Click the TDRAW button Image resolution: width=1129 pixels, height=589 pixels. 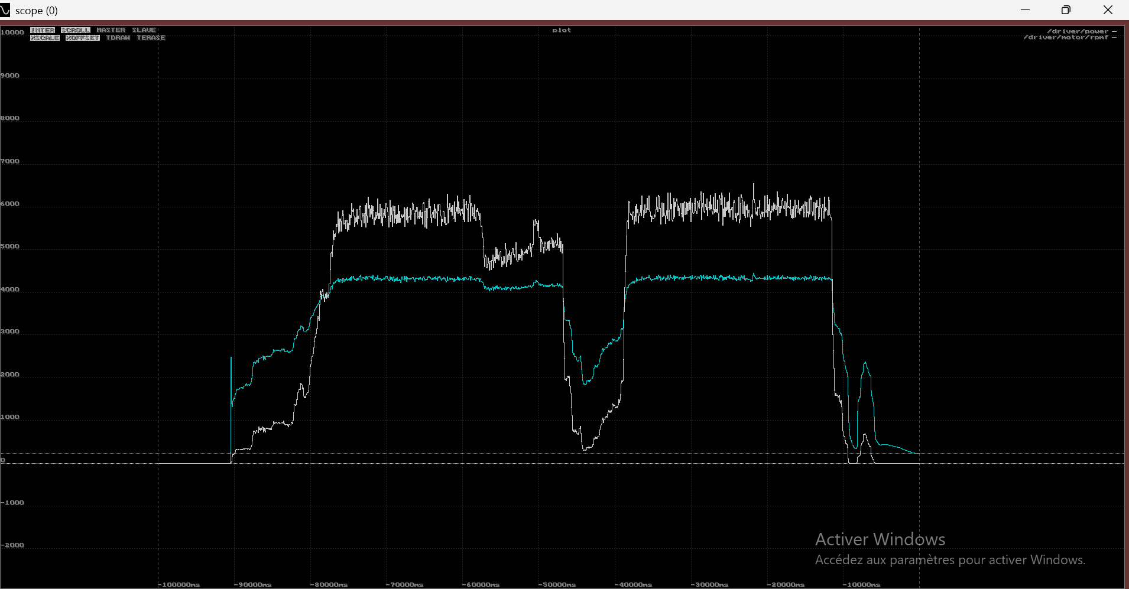118,38
